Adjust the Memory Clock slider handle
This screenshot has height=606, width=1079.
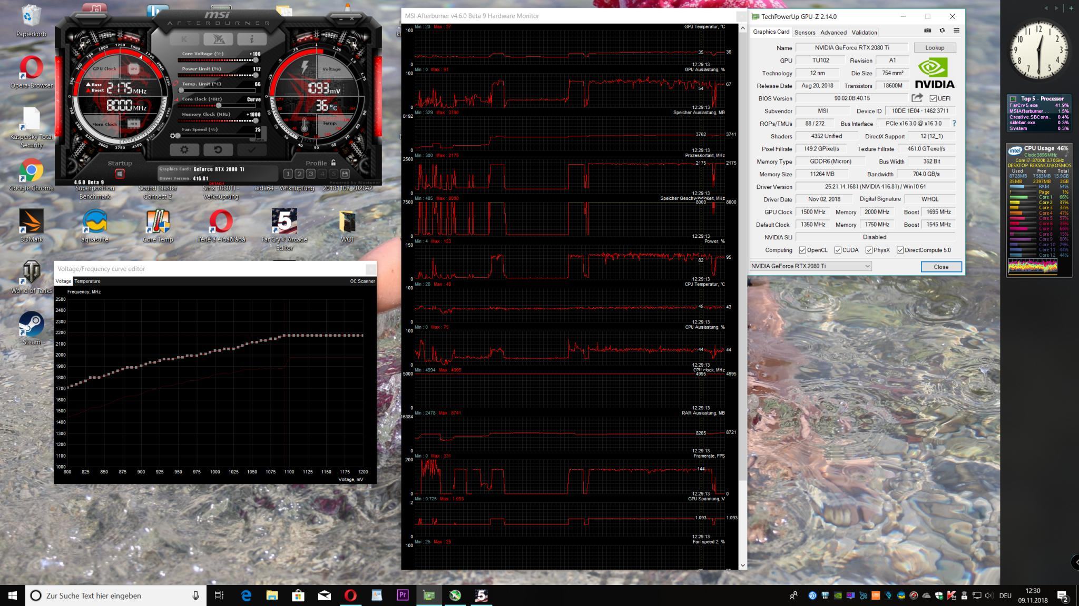point(256,120)
